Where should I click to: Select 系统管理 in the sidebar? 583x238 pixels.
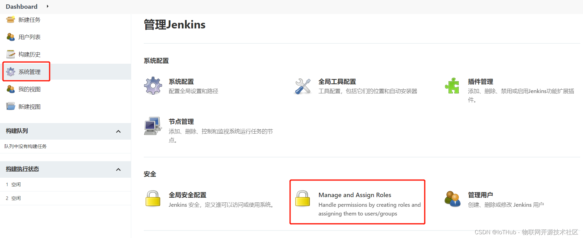tap(29, 72)
